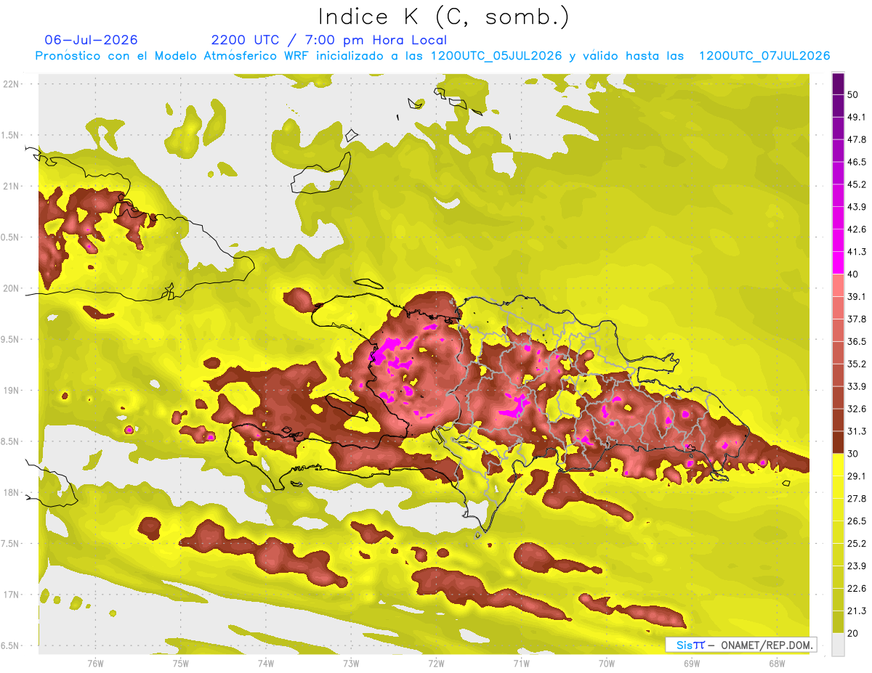This screenshot has width=872, height=673.
Task: Click the 'Indice K (C, somb.)' title
Action: tap(445, 18)
